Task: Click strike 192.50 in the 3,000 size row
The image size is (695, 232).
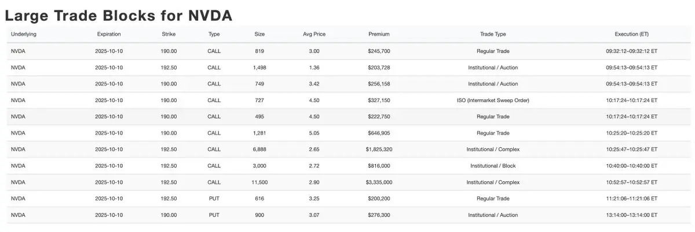Action: point(169,166)
